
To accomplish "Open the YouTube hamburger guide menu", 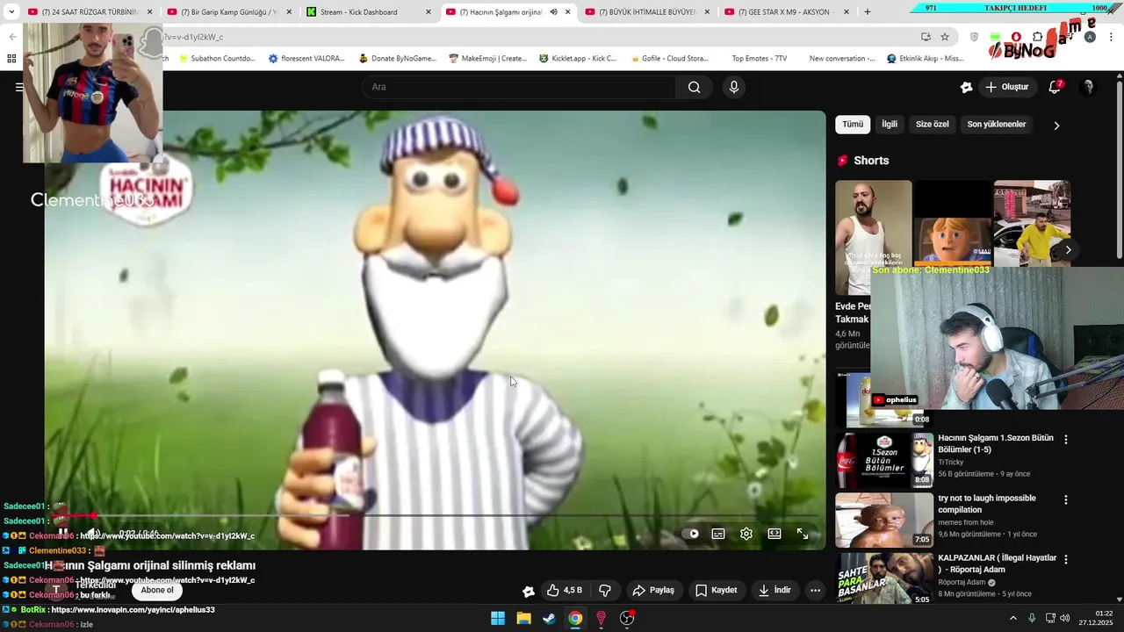I will (19, 87).
